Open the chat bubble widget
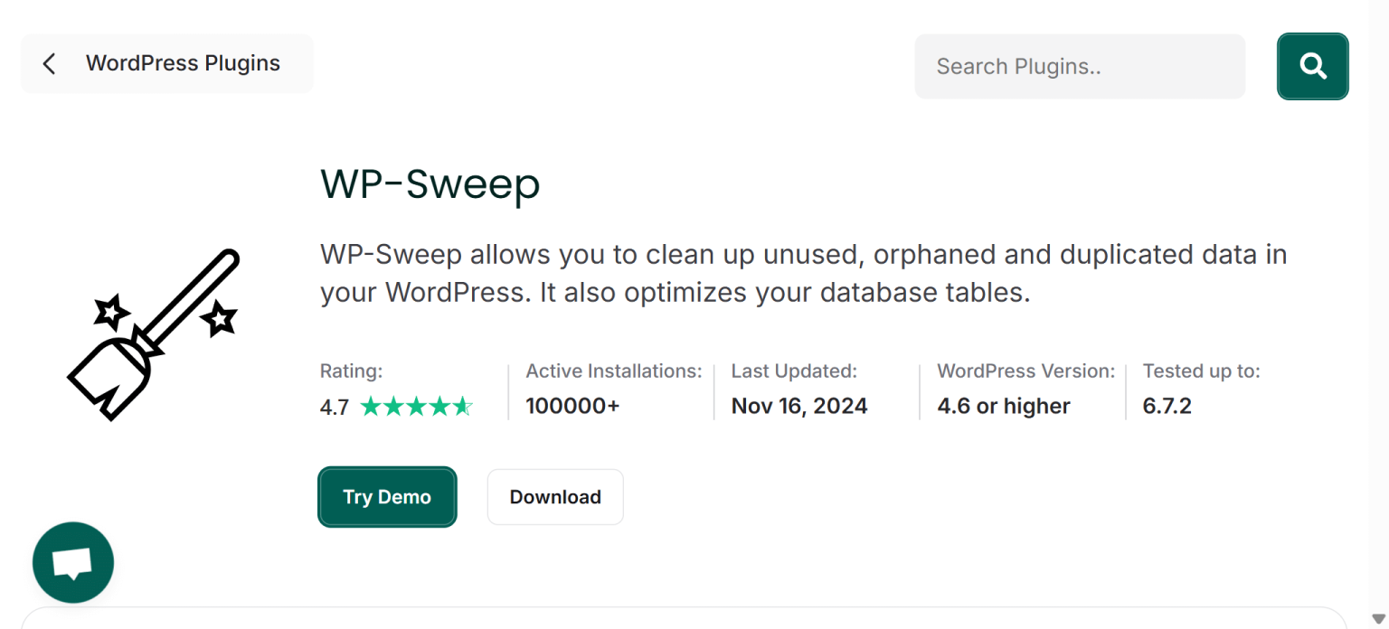 coord(72,561)
